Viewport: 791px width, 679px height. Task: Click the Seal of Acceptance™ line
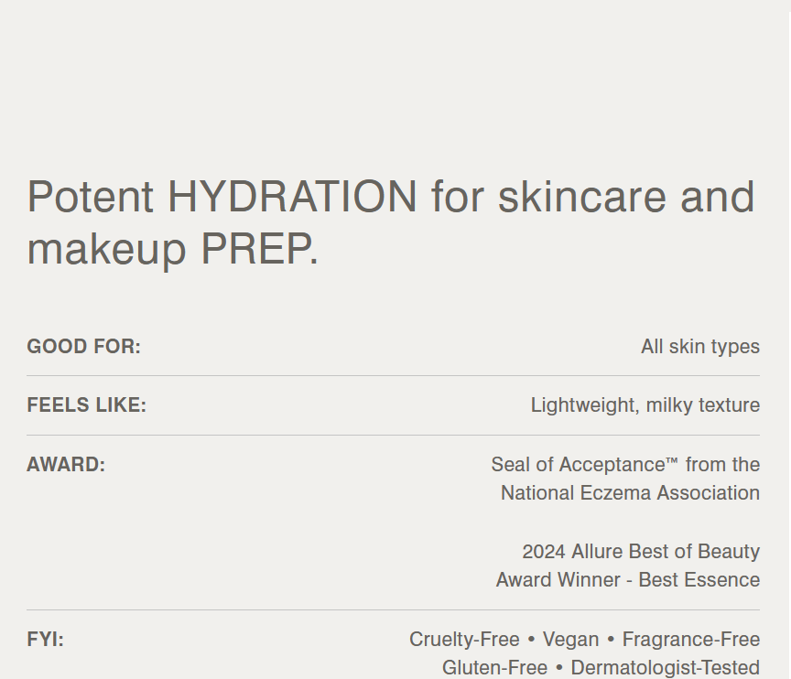(x=625, y=465)
